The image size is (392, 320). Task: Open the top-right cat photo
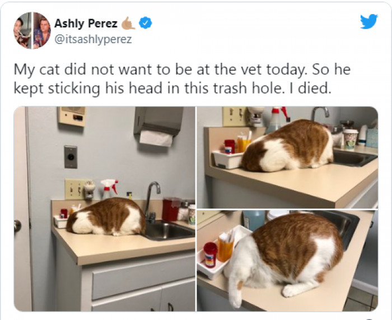coord(287,157)
